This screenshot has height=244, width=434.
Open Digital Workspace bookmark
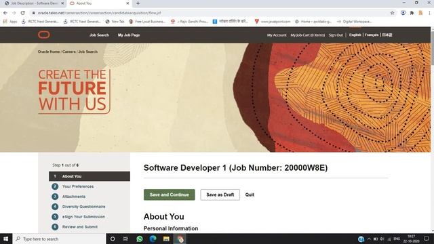tap(354, 21)
